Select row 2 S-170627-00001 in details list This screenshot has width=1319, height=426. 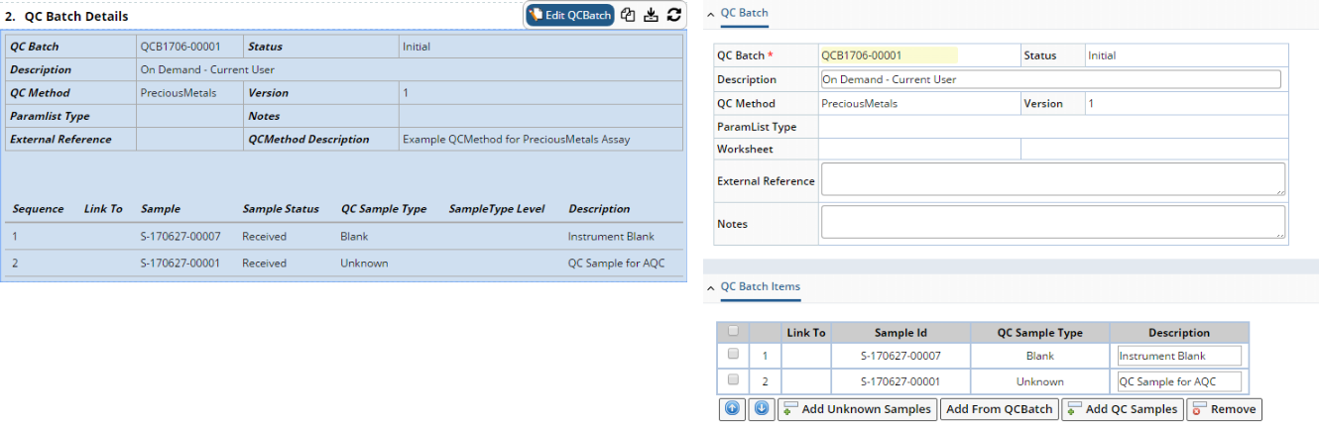343,264
